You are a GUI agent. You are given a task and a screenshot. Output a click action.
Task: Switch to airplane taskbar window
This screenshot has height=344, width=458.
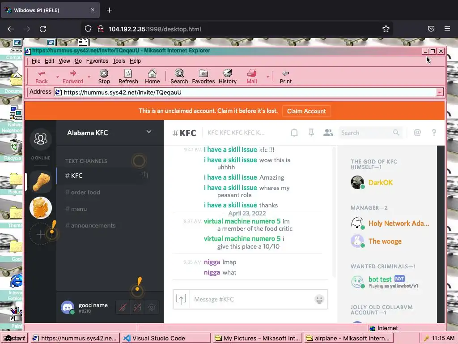click(x=348, y=338)
